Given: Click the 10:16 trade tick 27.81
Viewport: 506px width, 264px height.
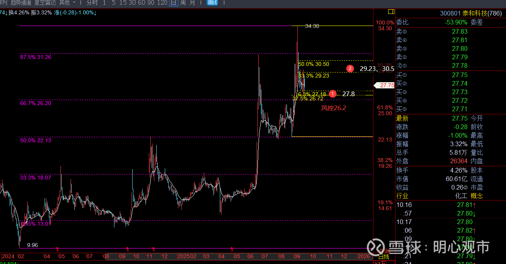Looking at the screenshot, I should point(465,205).
